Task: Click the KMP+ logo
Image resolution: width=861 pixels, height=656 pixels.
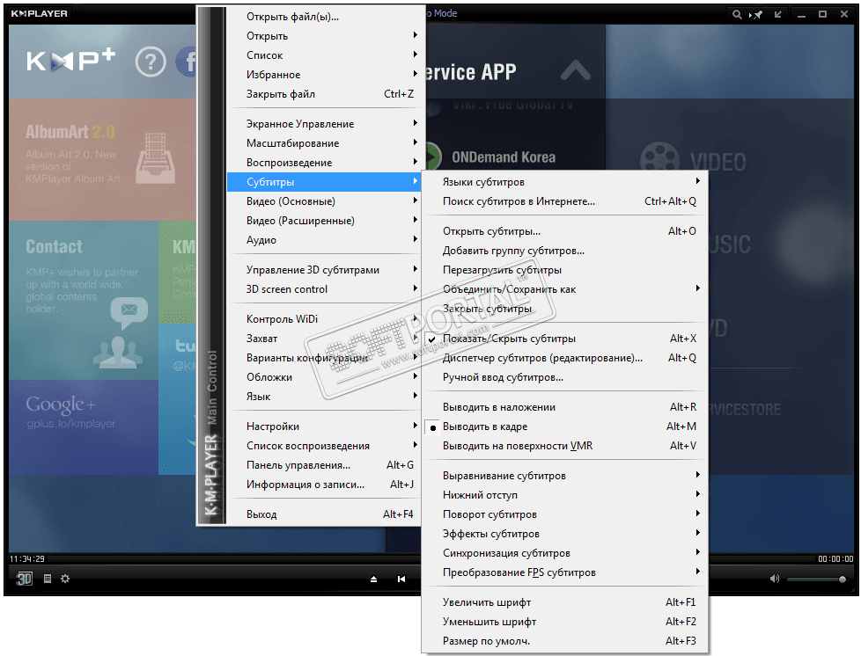Action: tap(70, 61)
